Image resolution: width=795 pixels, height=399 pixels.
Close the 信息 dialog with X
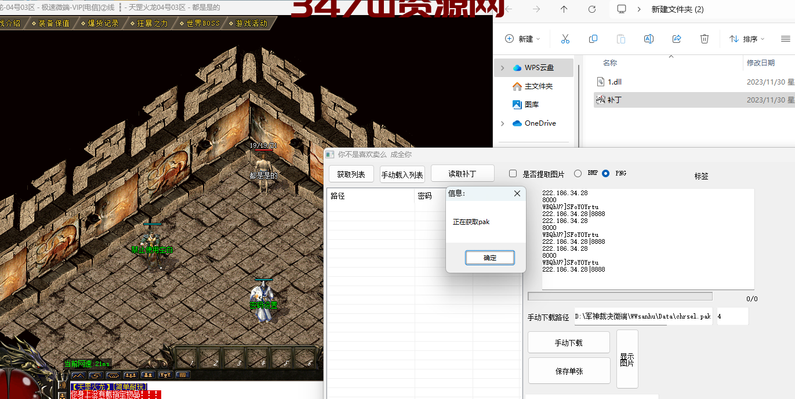coord(517,193)
